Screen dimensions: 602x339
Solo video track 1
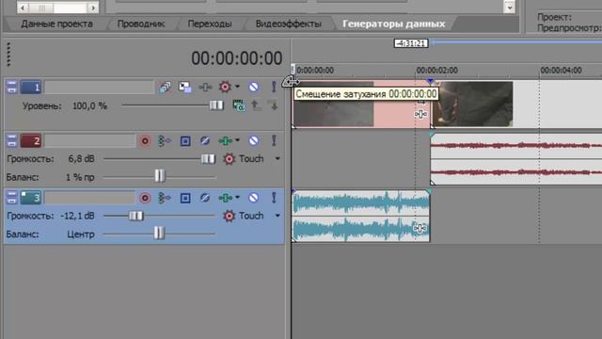tap(274, 87)
